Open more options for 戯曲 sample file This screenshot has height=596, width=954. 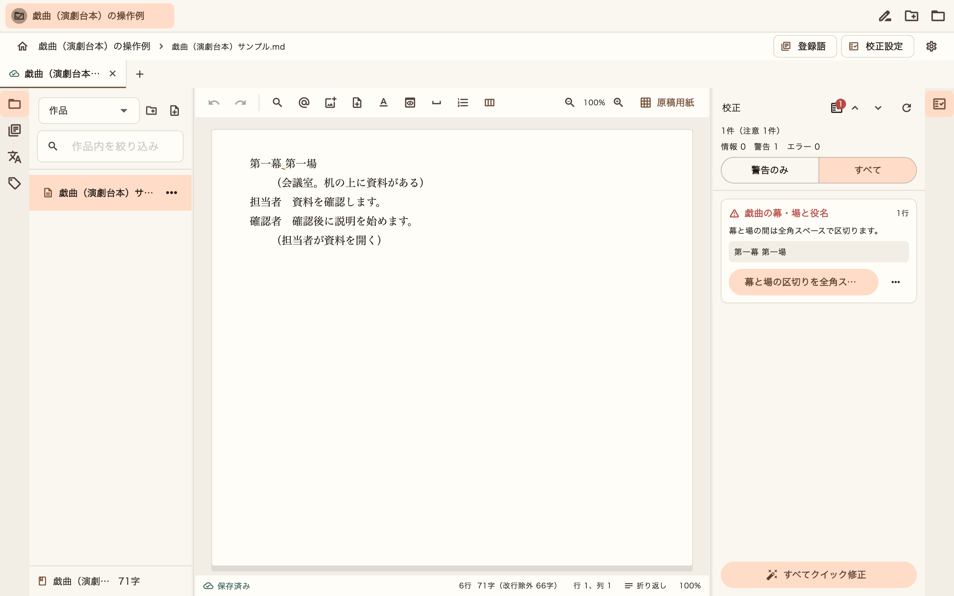click(x=172, y=193)
